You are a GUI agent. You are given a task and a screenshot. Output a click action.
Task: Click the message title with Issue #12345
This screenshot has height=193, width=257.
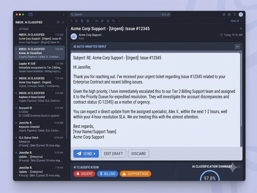pyautogui.click(x=110, y=29)
